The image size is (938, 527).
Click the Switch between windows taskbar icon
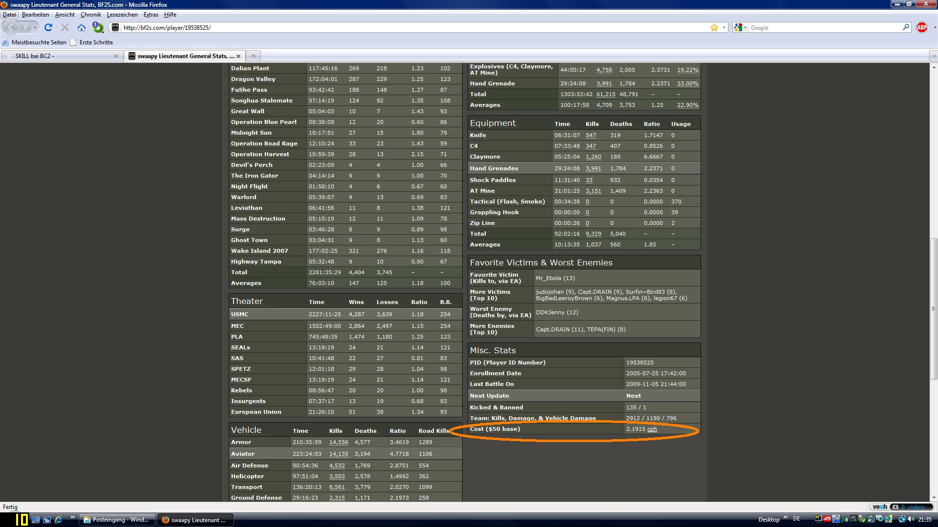pos(47,520)
